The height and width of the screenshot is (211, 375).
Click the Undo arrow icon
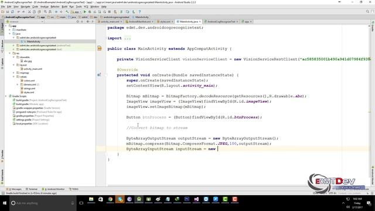18,12
